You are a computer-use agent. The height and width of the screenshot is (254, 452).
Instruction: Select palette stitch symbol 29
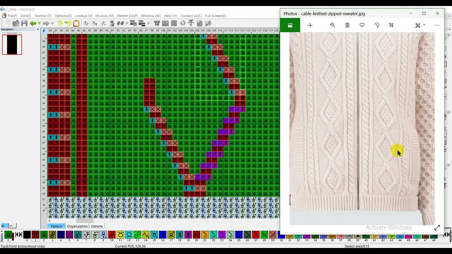click(273, 235)
